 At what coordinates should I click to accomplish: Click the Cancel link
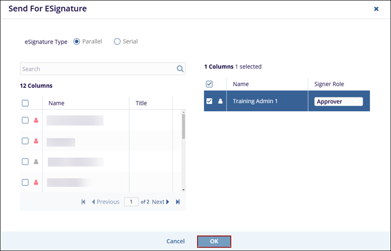(175, 241)
